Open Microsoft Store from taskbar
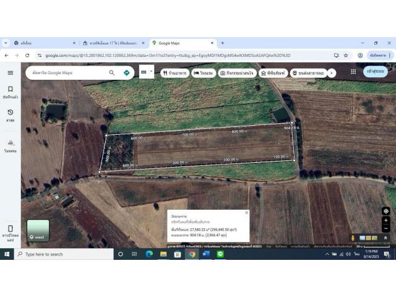Viewport: 396px width, 297px height. tap(178, 254)
